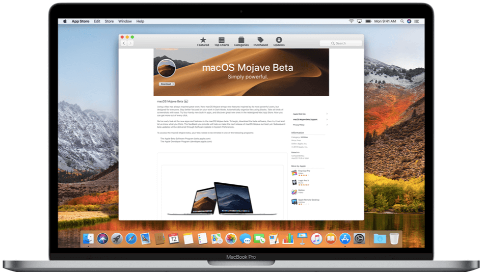Go forward with the right arrow
Image resolution: width=484 pixels, height=272 pixels.
(130, 43)
